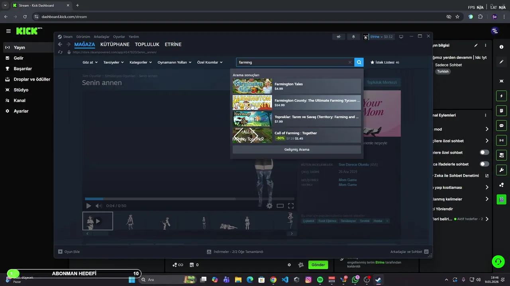Toggle first 'özel sohbet' switch
The width and height of the screenshot is (510, 286).
[484, 153]
